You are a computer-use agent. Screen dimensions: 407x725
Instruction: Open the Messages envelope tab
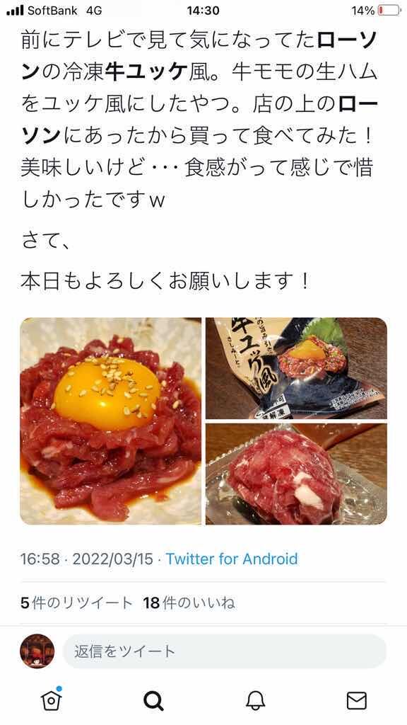357,701
